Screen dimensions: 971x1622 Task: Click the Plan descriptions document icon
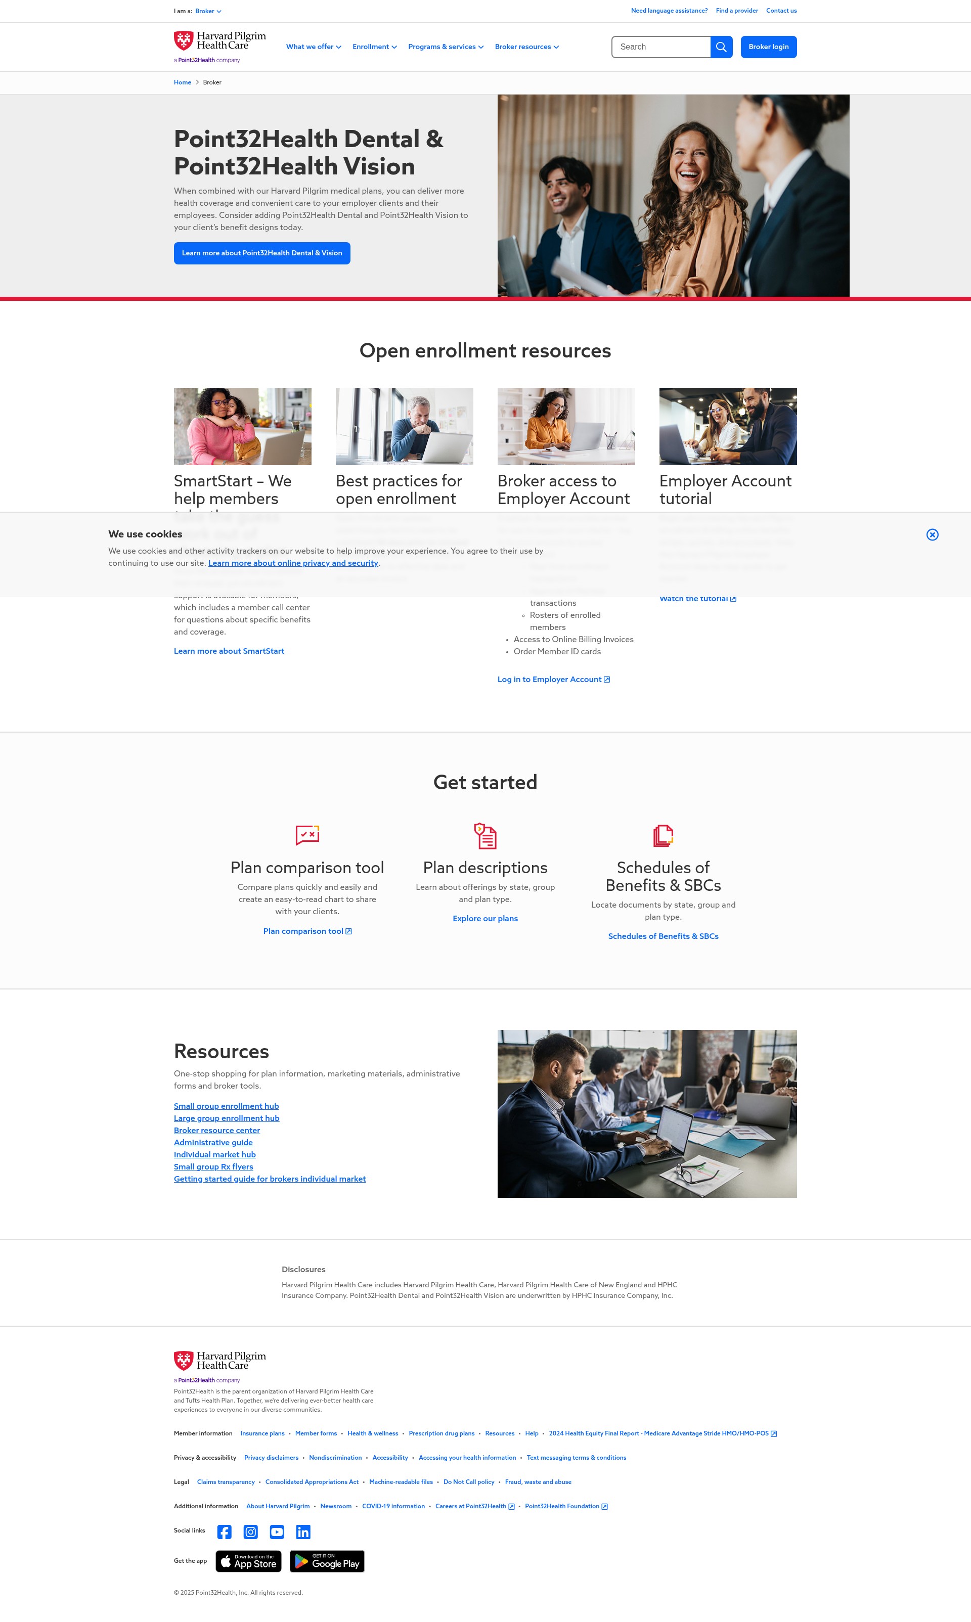[x=485, y=836]
